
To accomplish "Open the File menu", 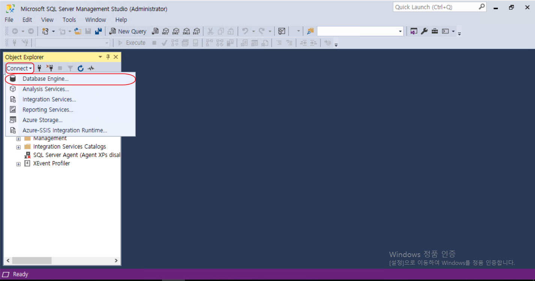I will coord(9,20).
